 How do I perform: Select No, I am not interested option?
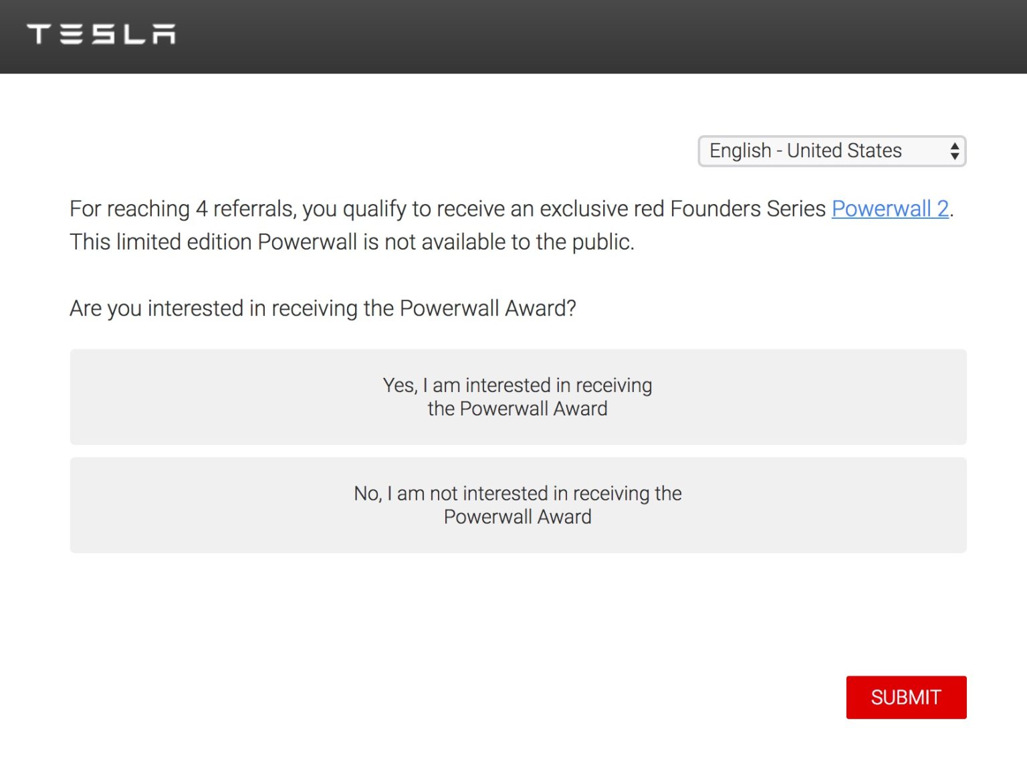click(x=518, y=505)
